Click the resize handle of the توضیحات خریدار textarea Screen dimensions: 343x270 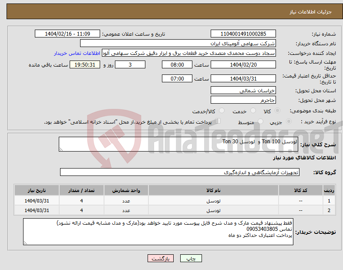coord(25,243)
